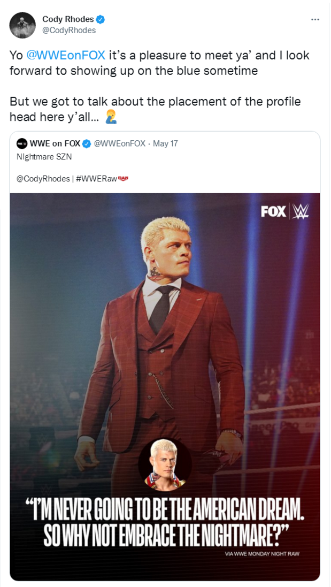Open the #WWERaw hashtag
This screenshot has width=331, height=587.
click(96, 179)
